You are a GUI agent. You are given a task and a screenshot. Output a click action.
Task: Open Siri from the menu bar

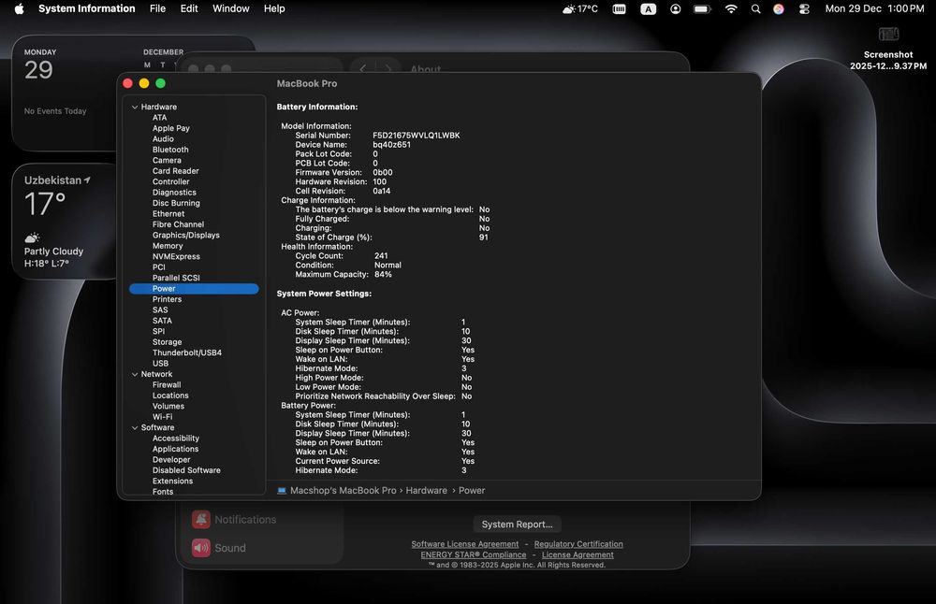coord(779,9)
